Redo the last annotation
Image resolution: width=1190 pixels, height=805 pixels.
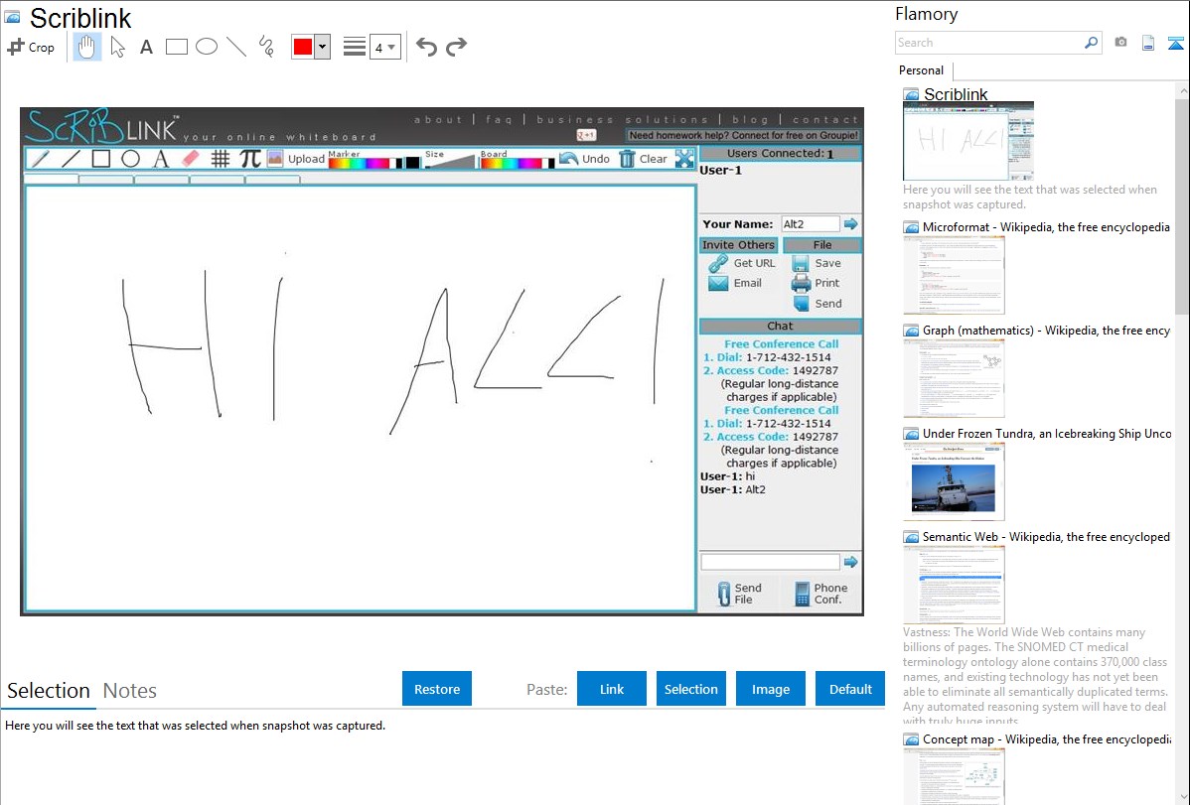click(456, 47)
